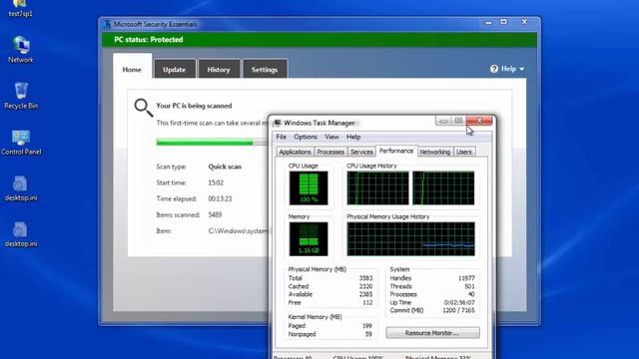Maximize the Task Manager window
This screenshot has height=359, width=639.
pos(458,121)
